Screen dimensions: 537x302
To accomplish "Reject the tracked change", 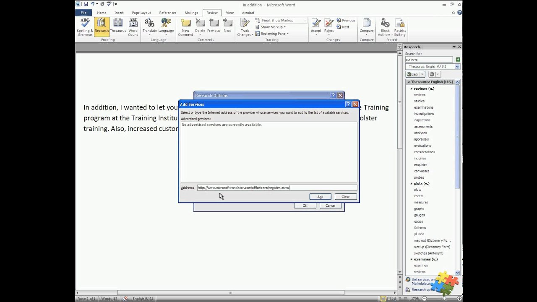I will coord(329,26).
